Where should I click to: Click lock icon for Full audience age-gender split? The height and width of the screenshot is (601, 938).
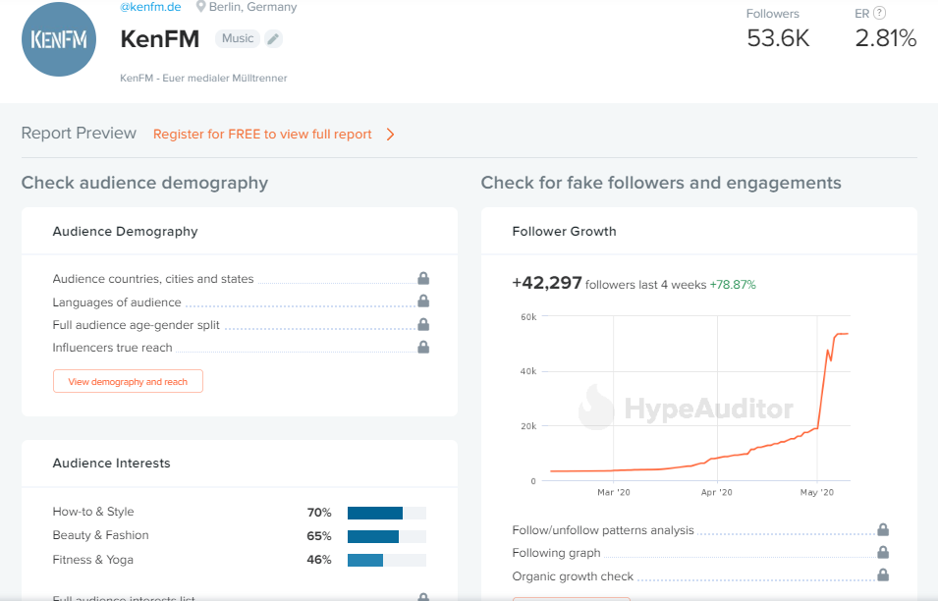tap(423, 324)
